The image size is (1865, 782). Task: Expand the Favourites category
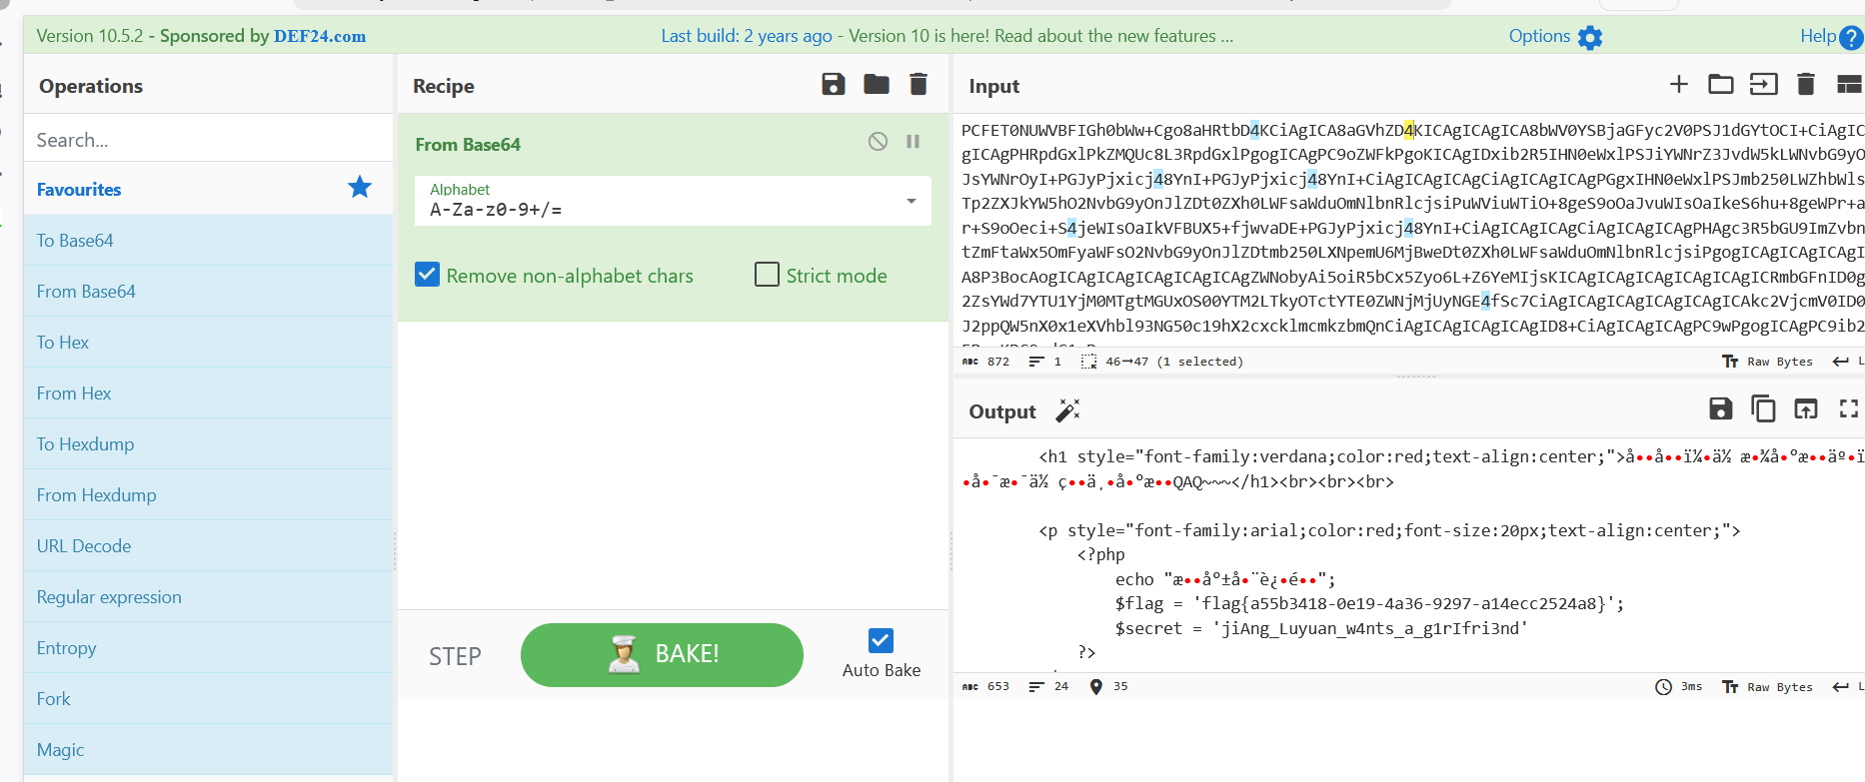[79, 189]
